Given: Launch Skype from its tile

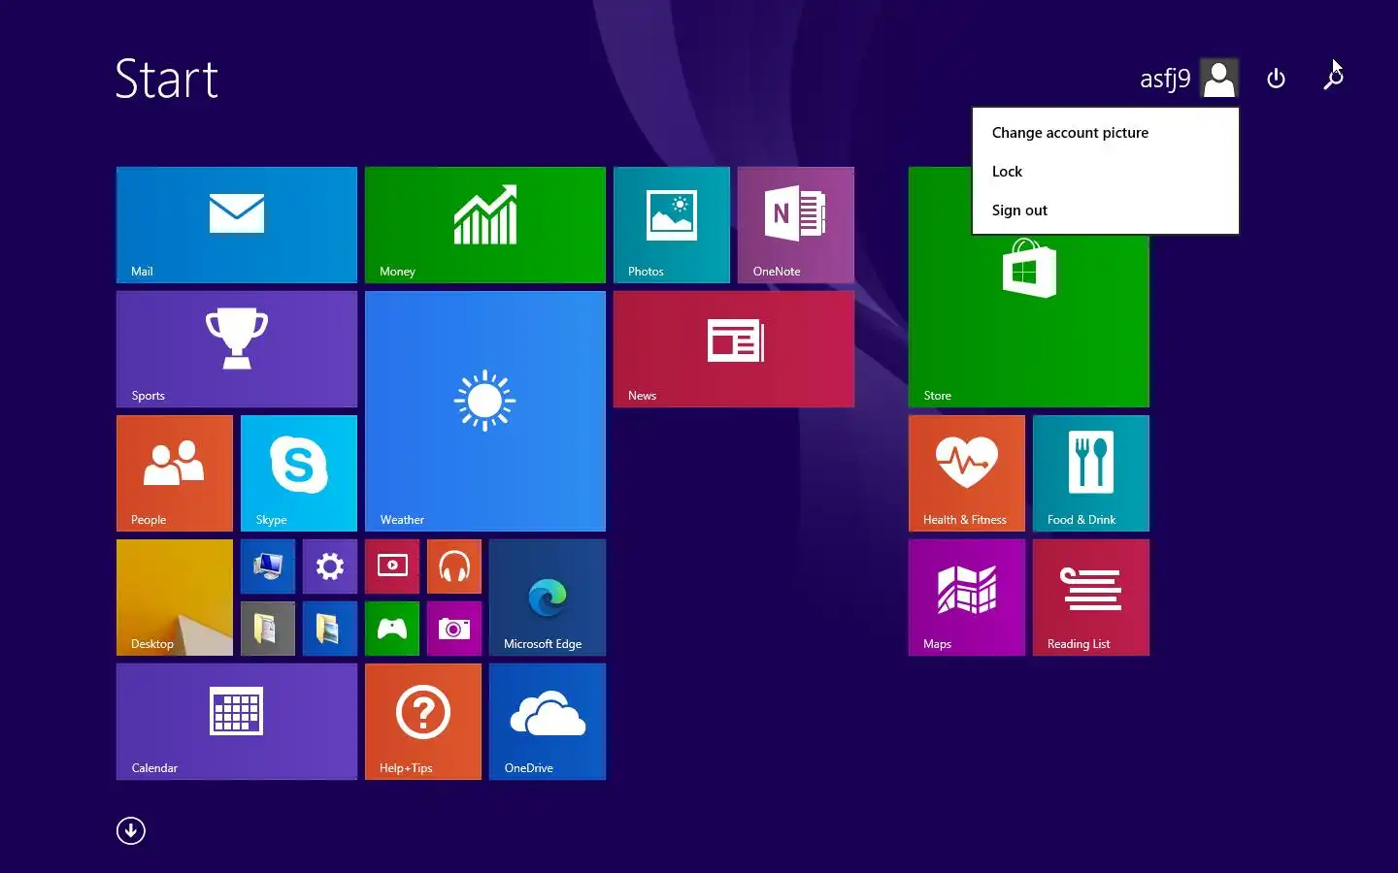Looking at the screenshot, I should [299, 473].
